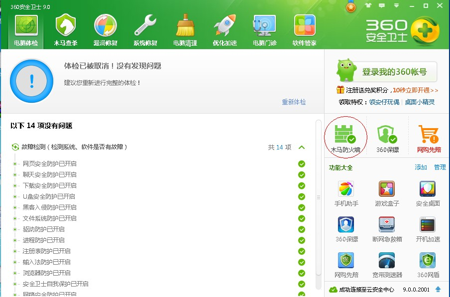Screen dimensions: 450x297
Task: Open 360保镖 beside 木马防火墙
Action: coord(387,139)
